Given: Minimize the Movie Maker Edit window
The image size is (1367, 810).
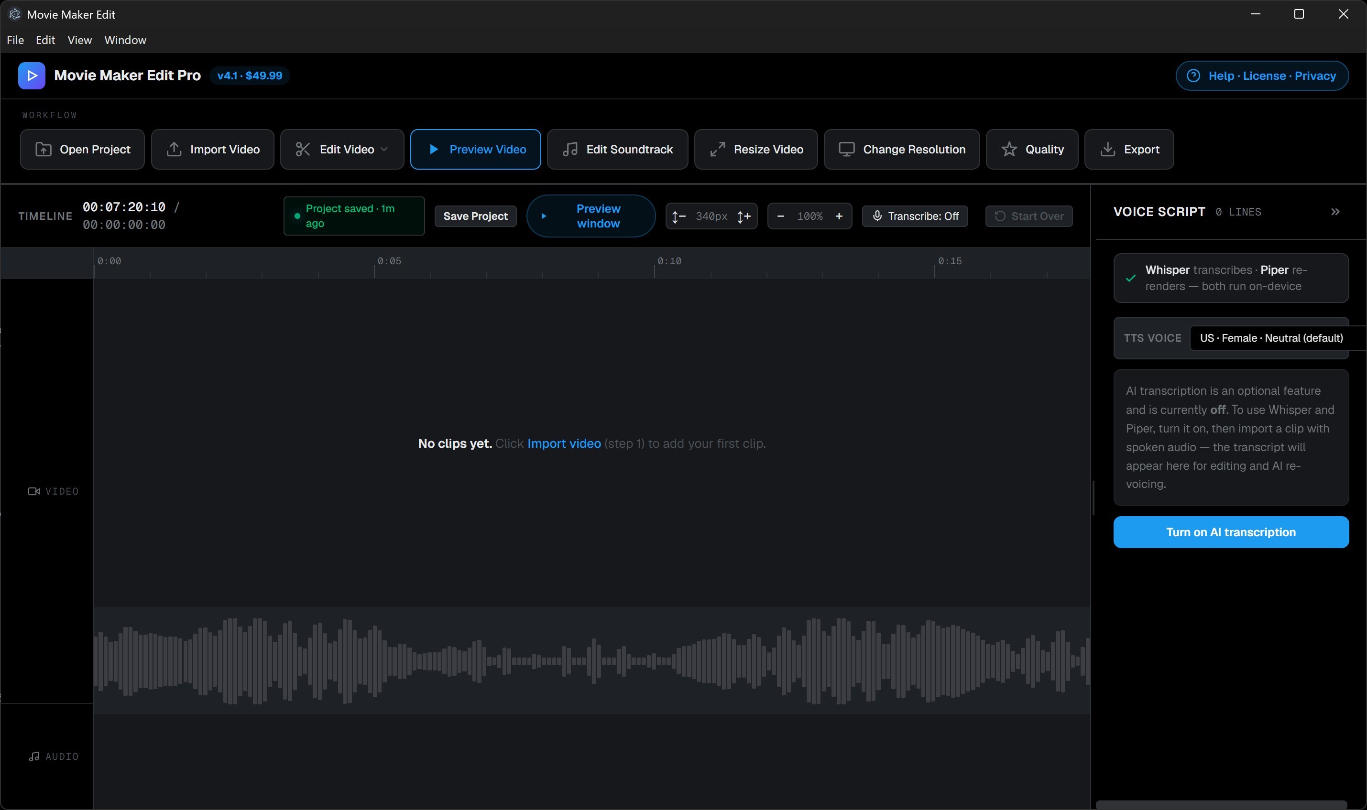Looking at the screenshot, I should pyautogui.click(x=1255, y=14).
